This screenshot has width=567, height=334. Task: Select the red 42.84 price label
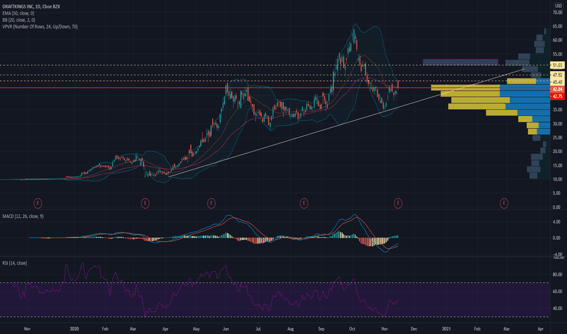[x=557, y=89]
